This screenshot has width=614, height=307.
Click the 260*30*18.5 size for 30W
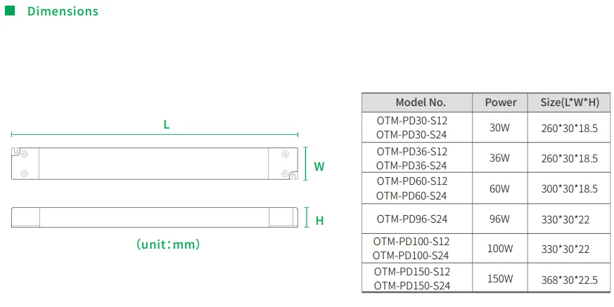point(570,128)
